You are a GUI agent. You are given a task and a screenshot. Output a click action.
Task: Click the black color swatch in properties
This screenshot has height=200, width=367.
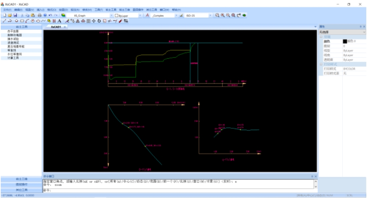(345, 41)
